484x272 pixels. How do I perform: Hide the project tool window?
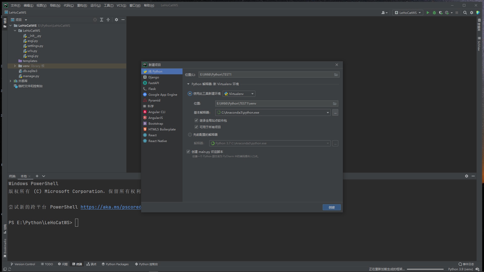123,20
